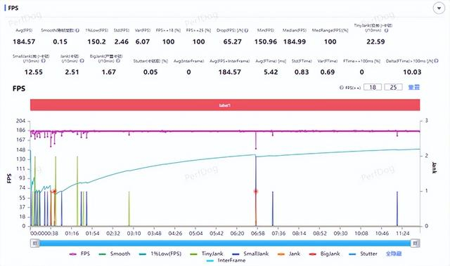Click the info icon before FPS(>=) thresholds
The height and width of the screenshot is (266, 450).
pos(342,88)
